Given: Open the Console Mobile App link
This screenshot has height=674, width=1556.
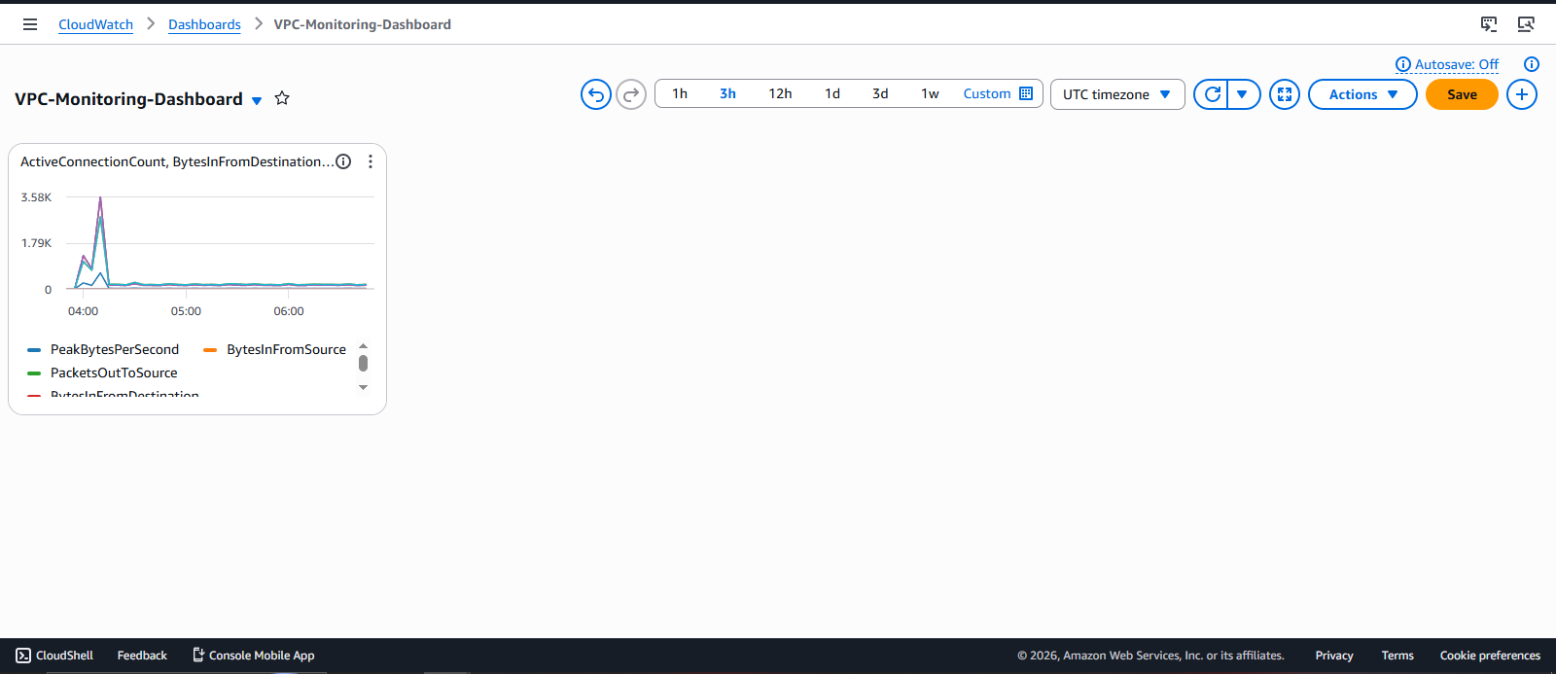Looking at the screenshot, I should 253,656.
